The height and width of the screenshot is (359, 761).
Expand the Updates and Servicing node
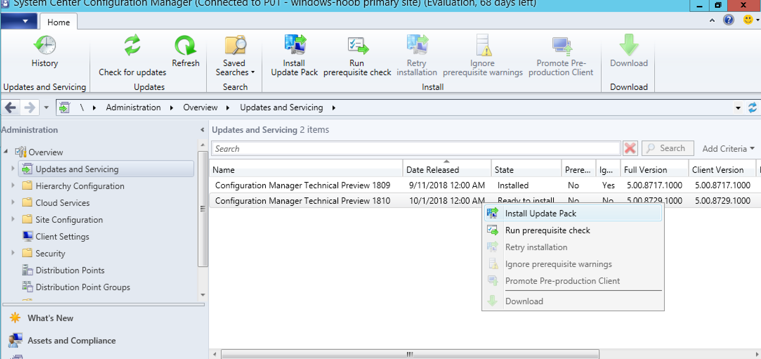(x=13, y=169)
